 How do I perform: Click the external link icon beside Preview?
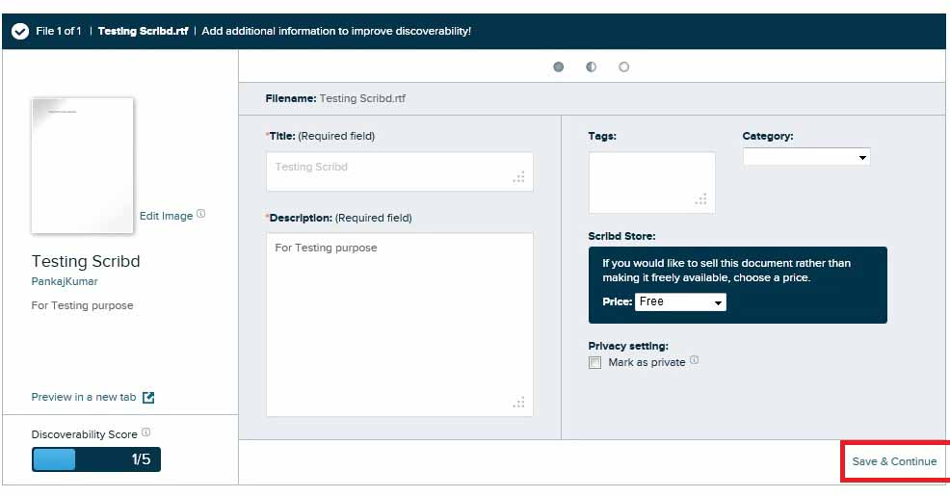click(148, 397)
